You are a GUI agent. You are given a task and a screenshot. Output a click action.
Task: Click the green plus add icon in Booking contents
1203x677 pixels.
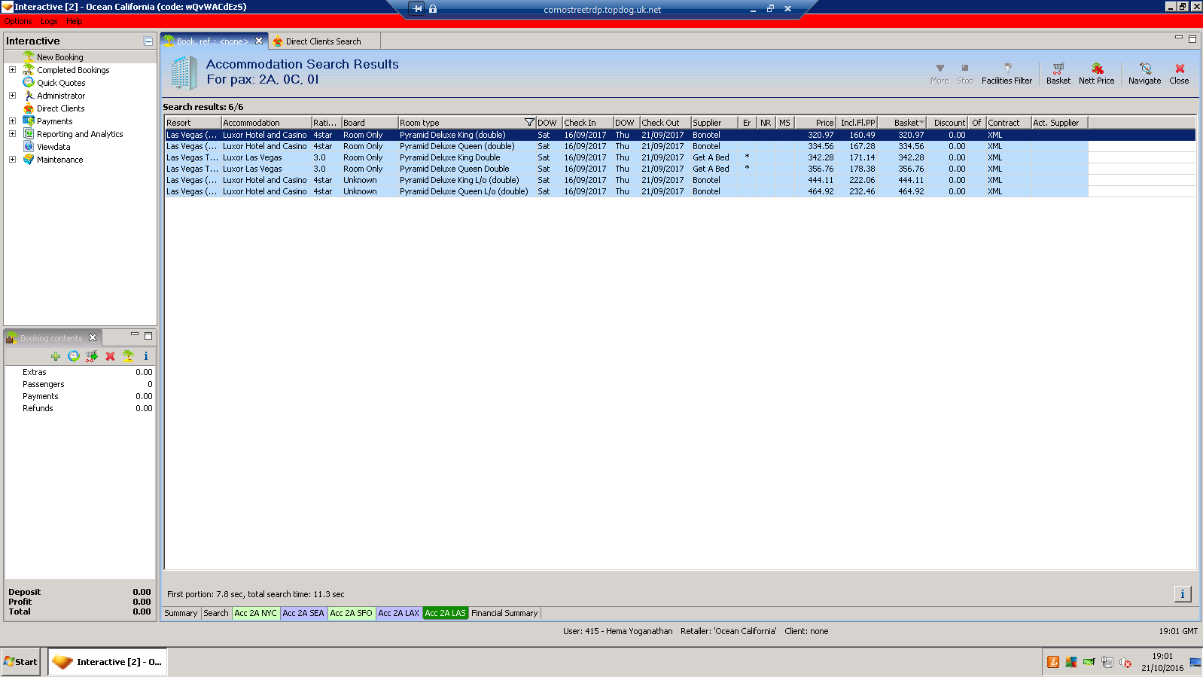click(x=56, y=356)
